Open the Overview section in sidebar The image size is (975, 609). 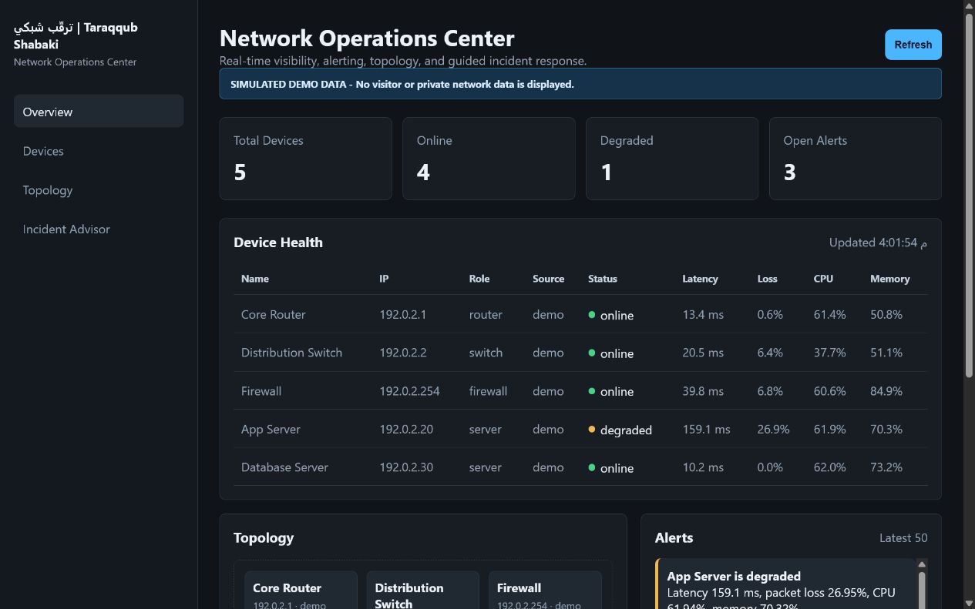coord(99,111)
